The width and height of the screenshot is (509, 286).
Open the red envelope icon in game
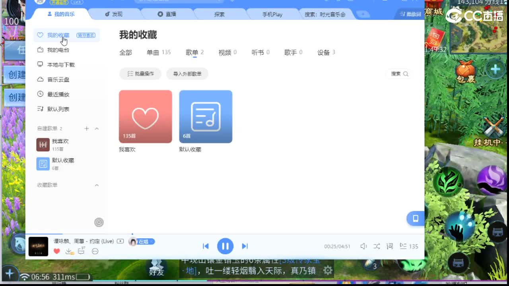435,38
